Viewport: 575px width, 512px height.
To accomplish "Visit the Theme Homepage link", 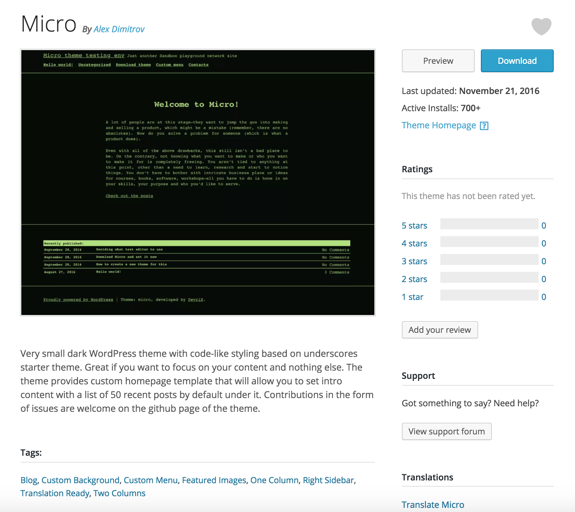I will [x=439, y=125].
